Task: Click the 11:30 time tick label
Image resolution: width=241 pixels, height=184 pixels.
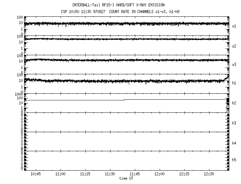Action: pyautogui.click(x=110, y=174)
